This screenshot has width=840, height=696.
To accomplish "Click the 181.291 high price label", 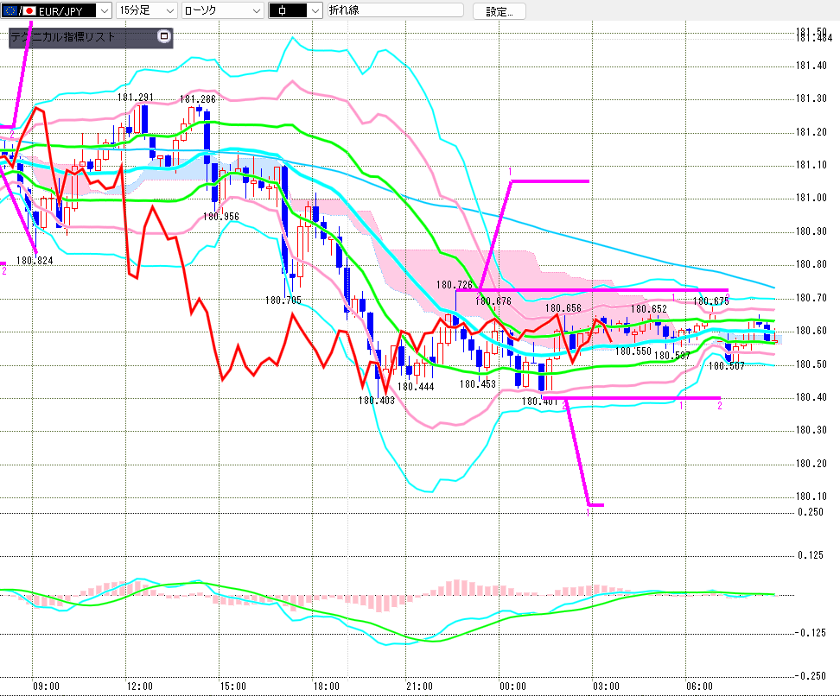I will click(x=136, y=98).
